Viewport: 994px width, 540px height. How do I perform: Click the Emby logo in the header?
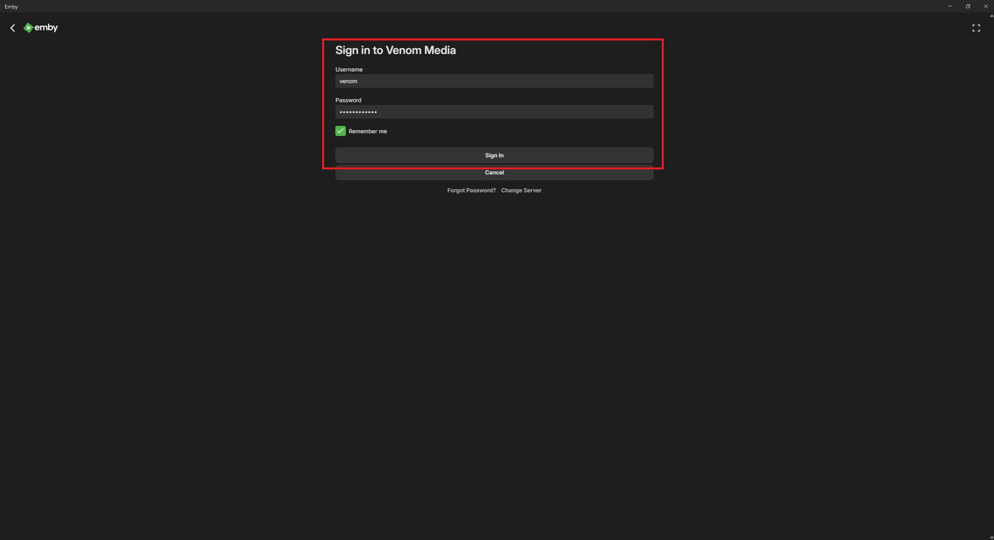[41, 28]
